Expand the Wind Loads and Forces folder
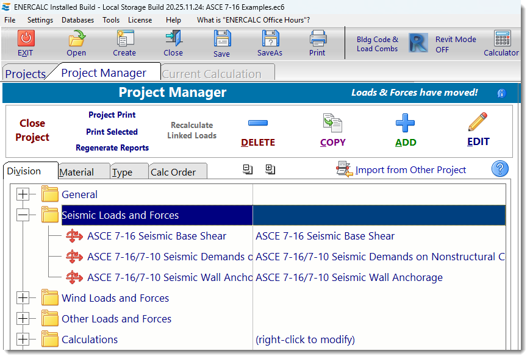The image size is (530, 359). 22,298
